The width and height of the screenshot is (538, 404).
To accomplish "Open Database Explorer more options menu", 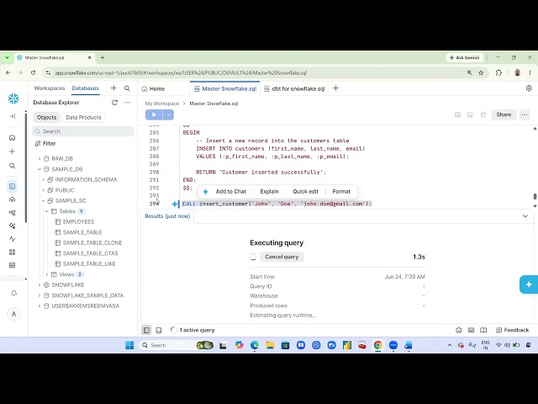I will [x=127, y=103].
